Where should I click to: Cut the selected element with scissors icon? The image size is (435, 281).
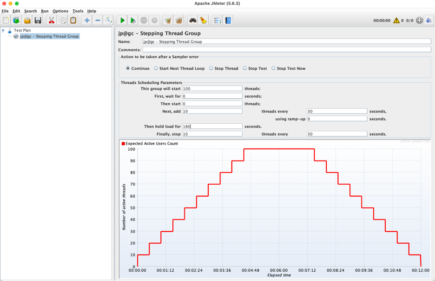52,20
